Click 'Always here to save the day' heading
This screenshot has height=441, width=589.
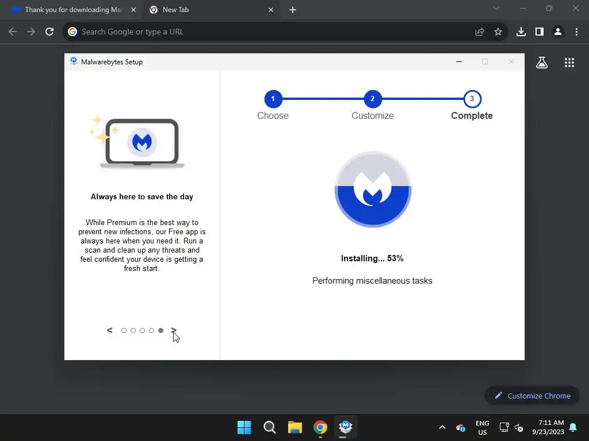point(142,196)
